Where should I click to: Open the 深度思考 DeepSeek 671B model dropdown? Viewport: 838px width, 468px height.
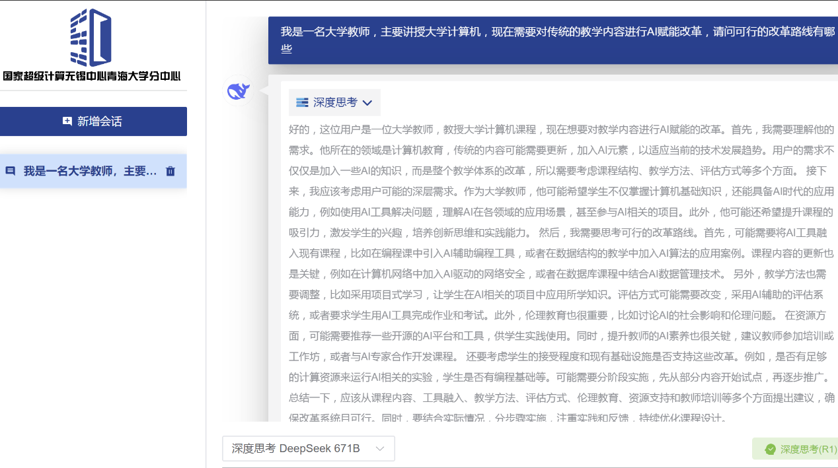[x=309, y=449]
